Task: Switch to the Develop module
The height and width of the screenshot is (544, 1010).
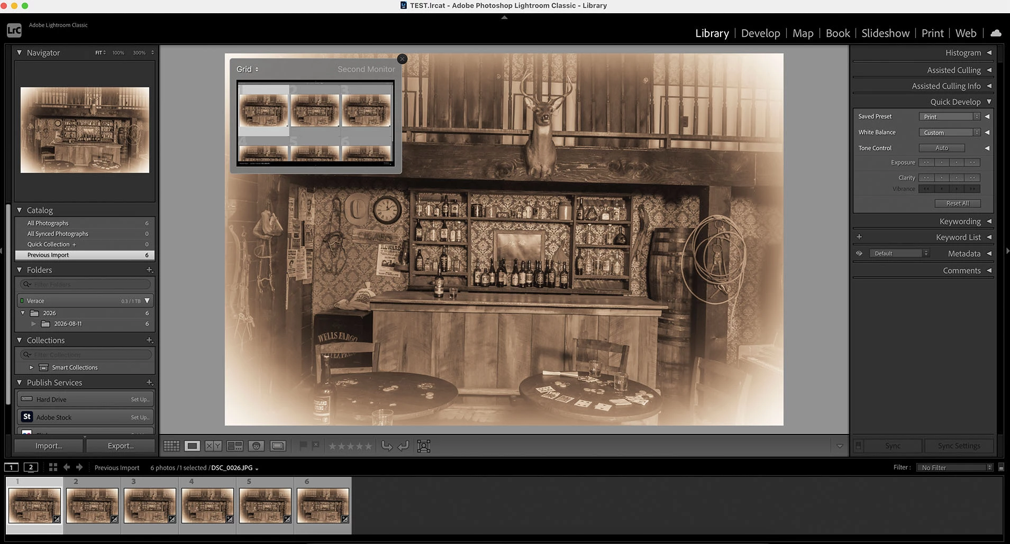Action: [x=760, y=33]
